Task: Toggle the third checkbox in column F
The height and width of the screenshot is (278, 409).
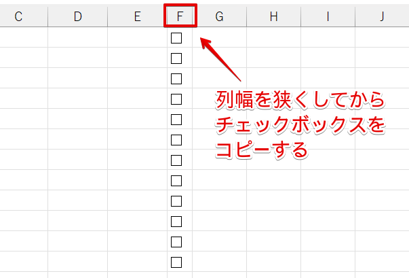Action: coord(176,79)
